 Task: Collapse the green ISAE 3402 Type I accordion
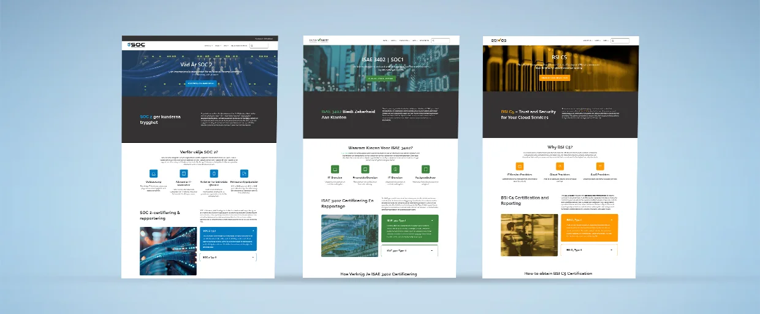(x=433, y=220)
